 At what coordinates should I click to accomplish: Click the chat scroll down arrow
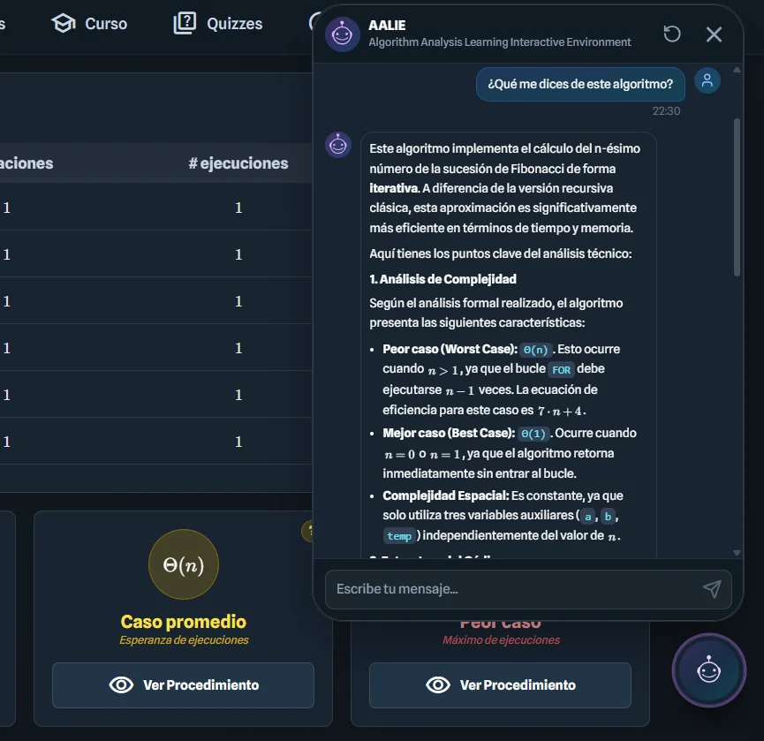[737, 553]
